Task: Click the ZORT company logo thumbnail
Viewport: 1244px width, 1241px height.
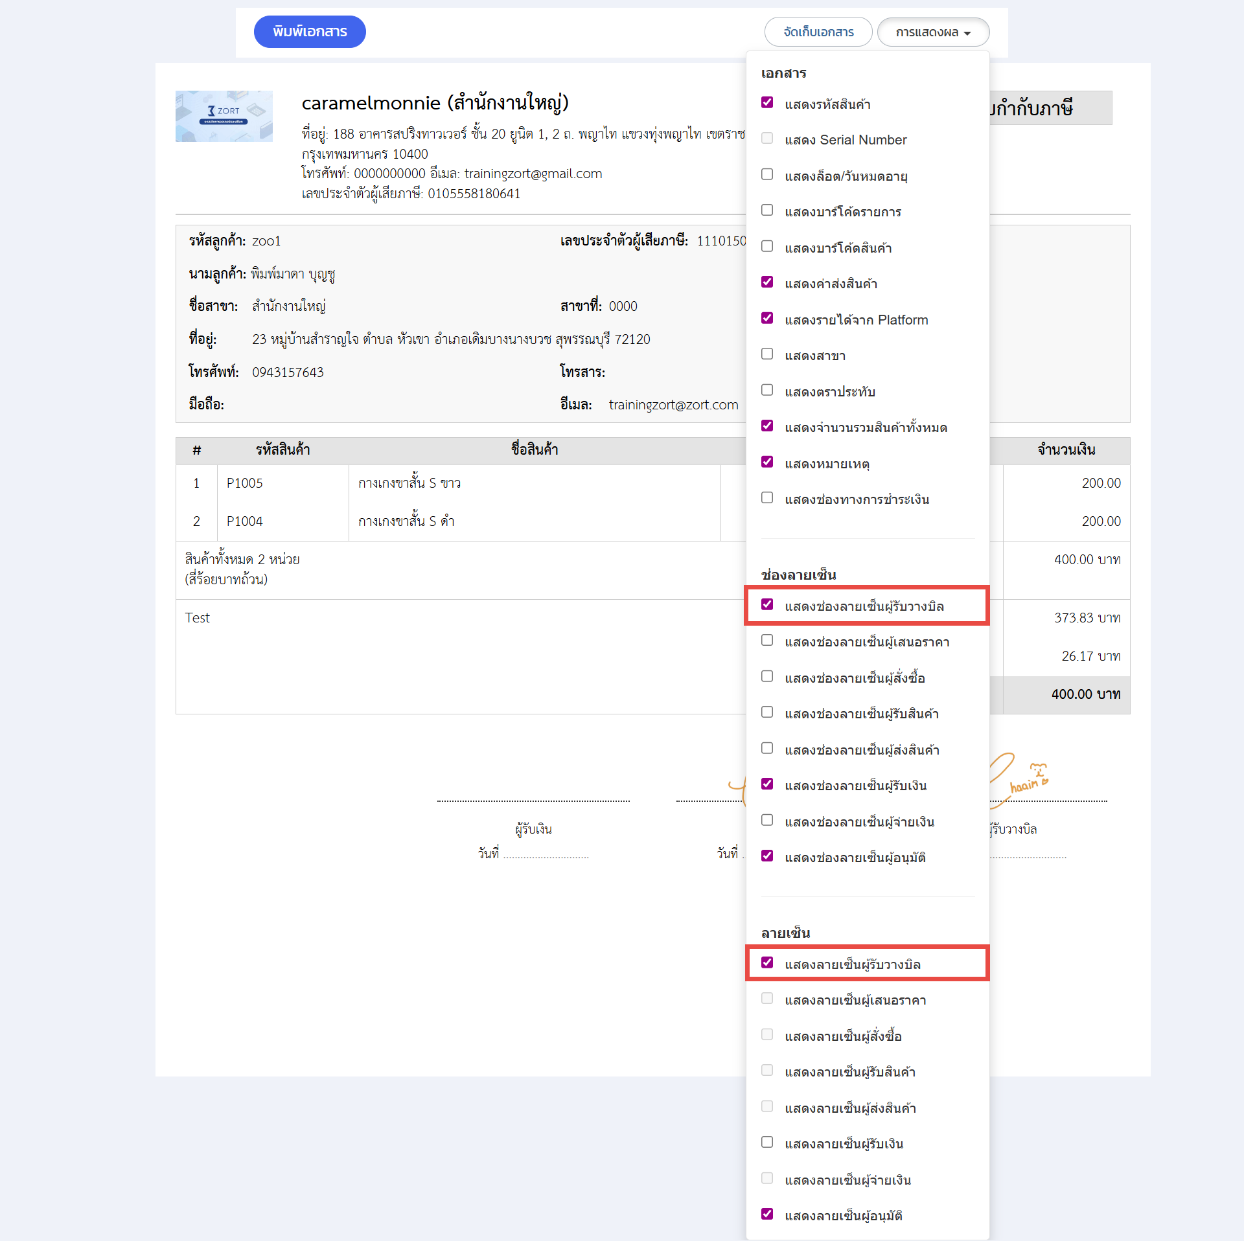Action: tap(224, 116)
